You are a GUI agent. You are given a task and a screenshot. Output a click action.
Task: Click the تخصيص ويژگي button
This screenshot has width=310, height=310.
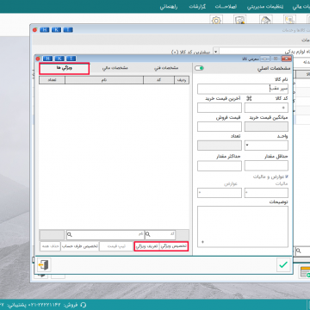click(174, 246)
